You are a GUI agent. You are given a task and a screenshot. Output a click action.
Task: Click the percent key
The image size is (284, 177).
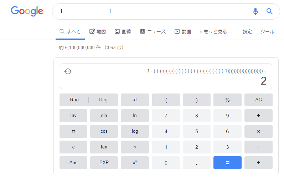click(227, 100)
